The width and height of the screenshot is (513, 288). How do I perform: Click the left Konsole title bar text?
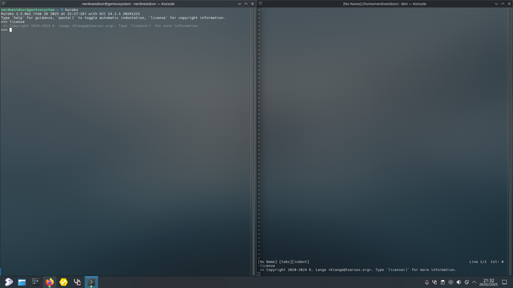point(128,4)
